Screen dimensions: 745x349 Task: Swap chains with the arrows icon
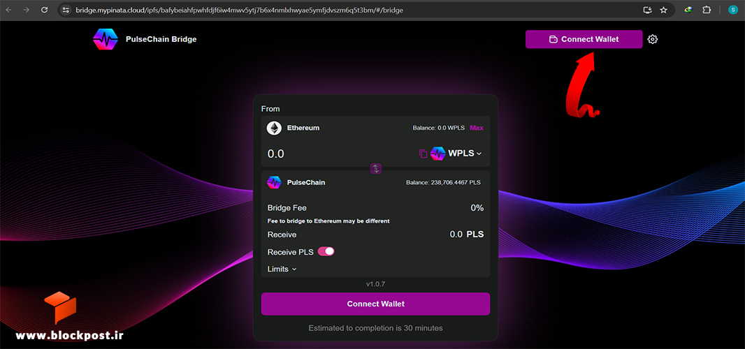click(x=376, y=168)
